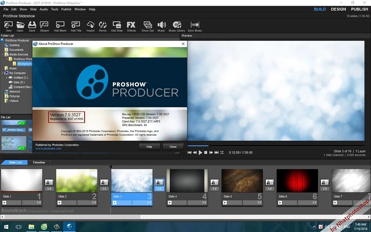Image resolution: width=371 pixels, height=232 pixels.
Task: Click Close button in About dialog
Action: [x=173, y=147]
